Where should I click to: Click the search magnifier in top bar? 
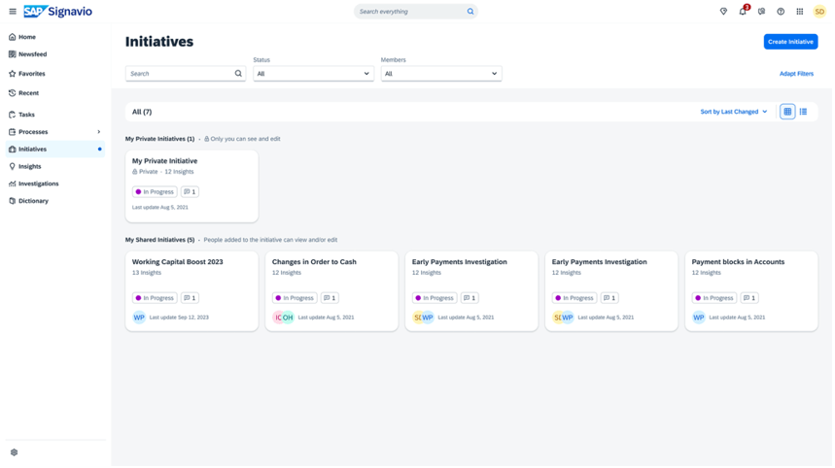tap(470, 12)
